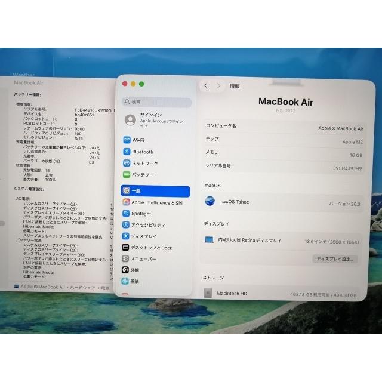Select the ネットワーク globe icon
This screenshot has width=382, height=382.
[127, 163]
